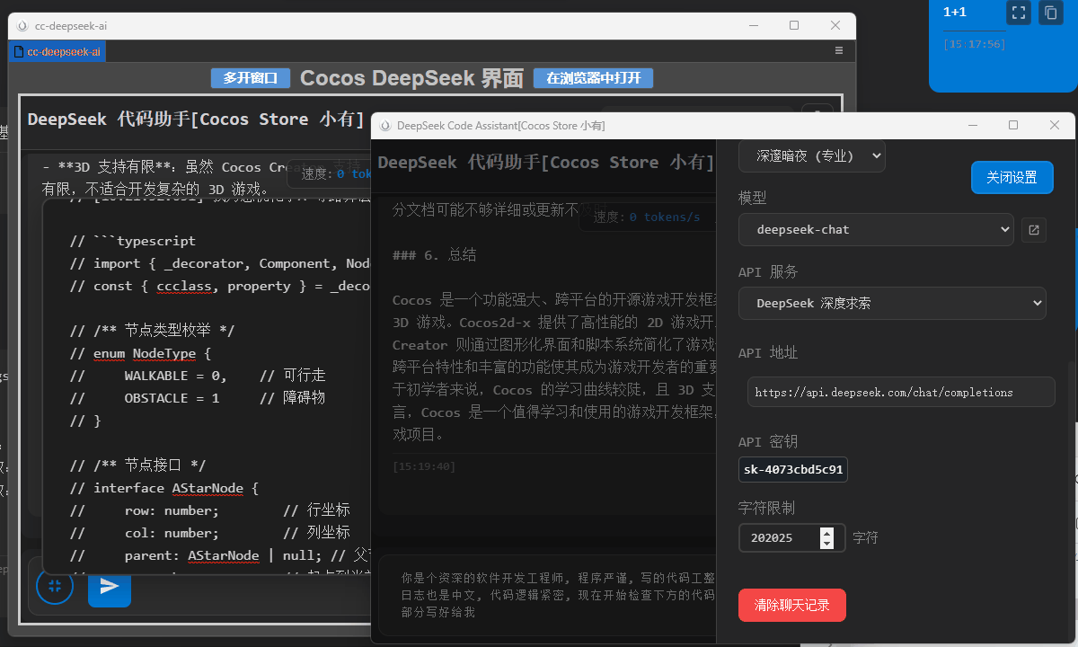Maximize the DeepSeek Code Assistant window
Screen dimensions: 1078x647
click(x=1013, y=125)
